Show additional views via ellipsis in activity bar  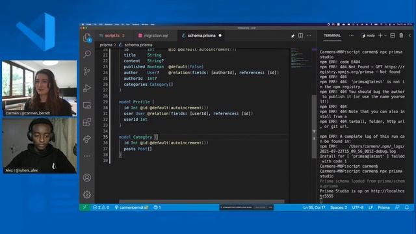(87, 156)
